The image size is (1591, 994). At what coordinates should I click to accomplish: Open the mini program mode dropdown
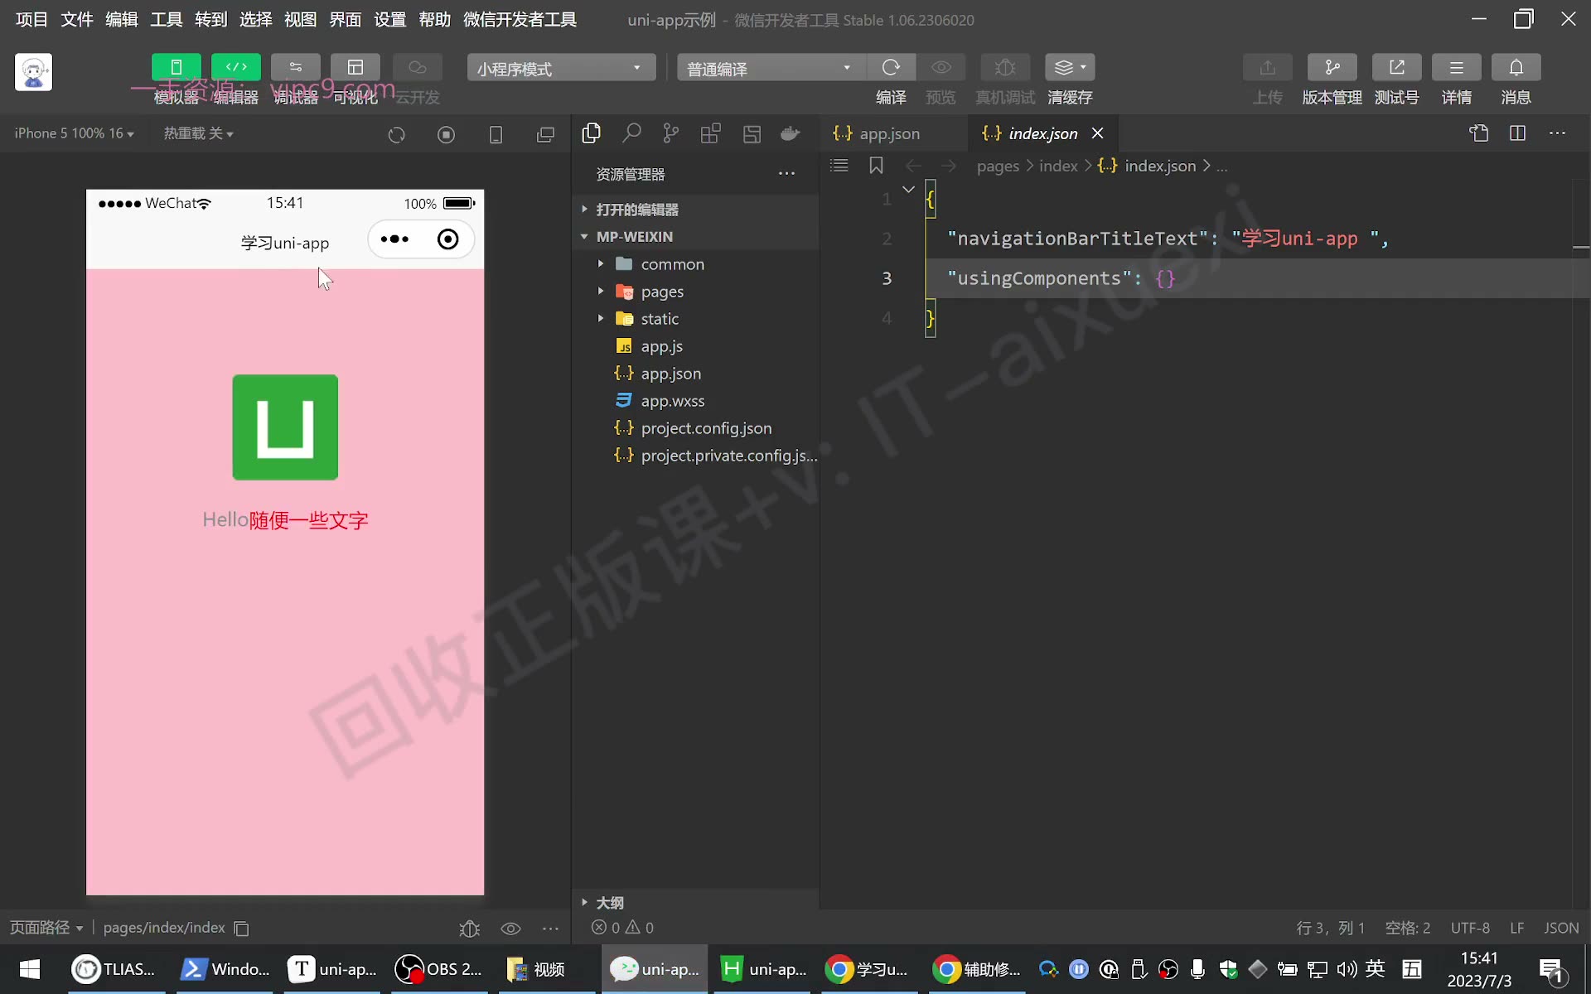[x=561, y=68]
